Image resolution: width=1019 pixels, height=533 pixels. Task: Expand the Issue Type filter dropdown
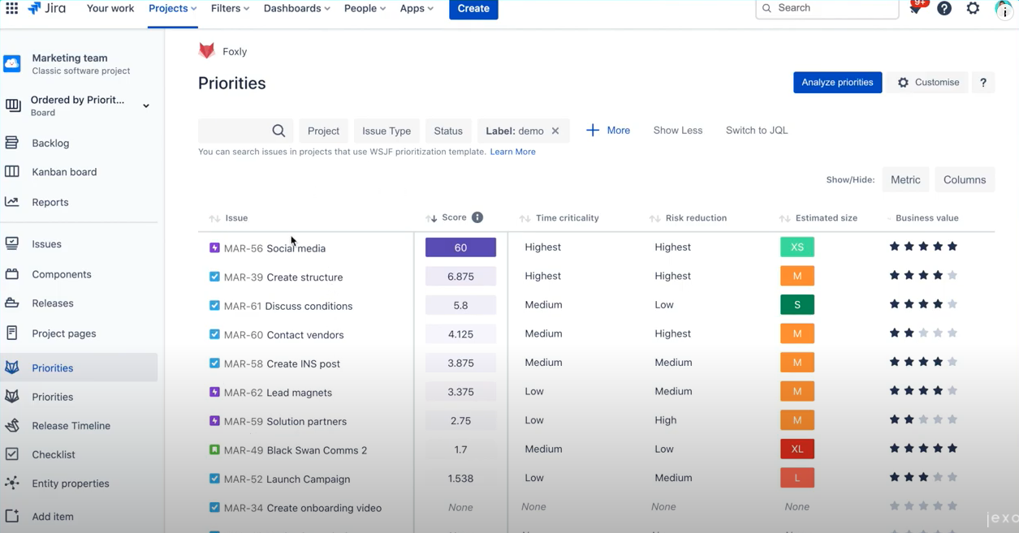tap(386, 130)
